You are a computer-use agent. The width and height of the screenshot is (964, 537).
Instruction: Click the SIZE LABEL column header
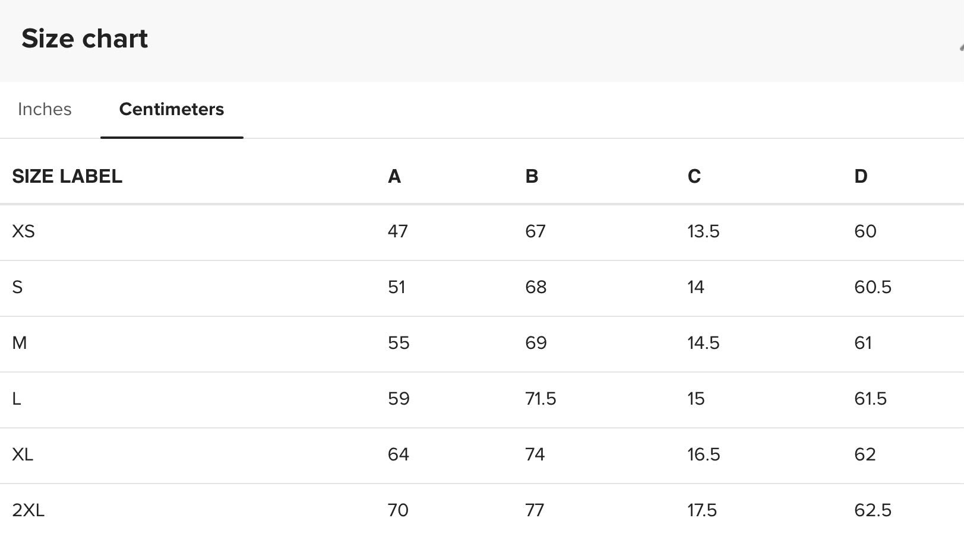pyautogui.click(x=67, y=176)
